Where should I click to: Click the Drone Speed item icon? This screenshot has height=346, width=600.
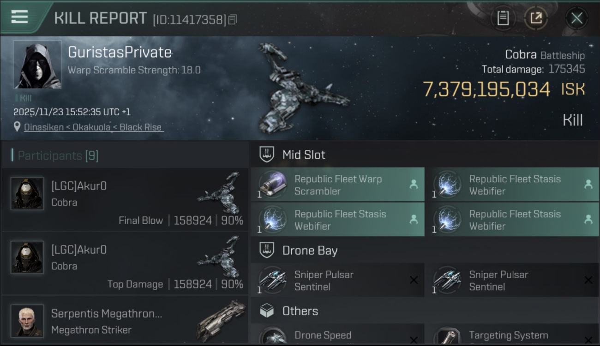click(x=272, y=336)
